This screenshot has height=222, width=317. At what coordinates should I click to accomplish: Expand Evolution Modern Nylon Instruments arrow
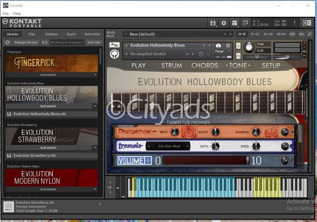click(x=95, y=189)
